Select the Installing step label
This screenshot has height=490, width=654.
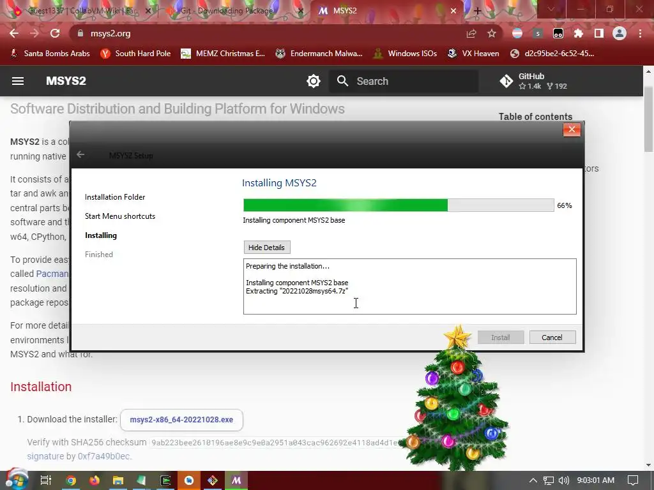101,235
